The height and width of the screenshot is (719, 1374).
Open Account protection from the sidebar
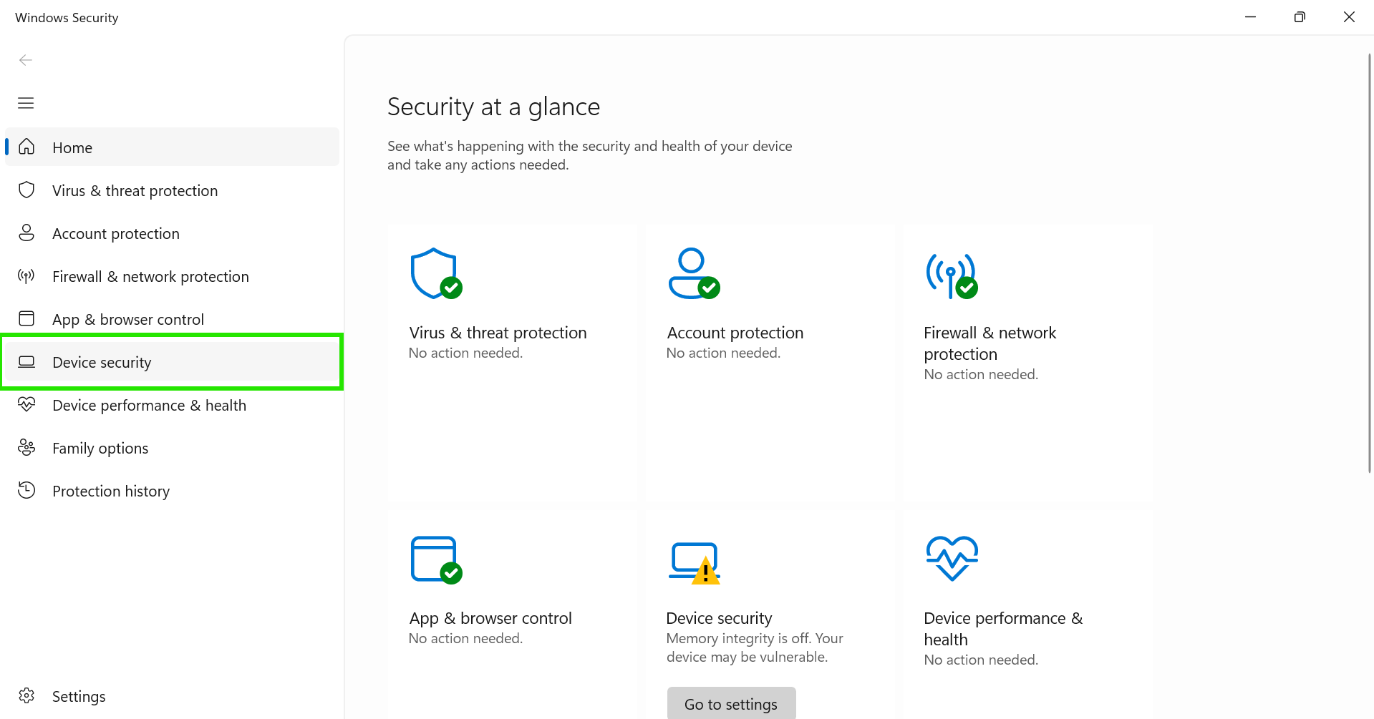tap(172, 233)
